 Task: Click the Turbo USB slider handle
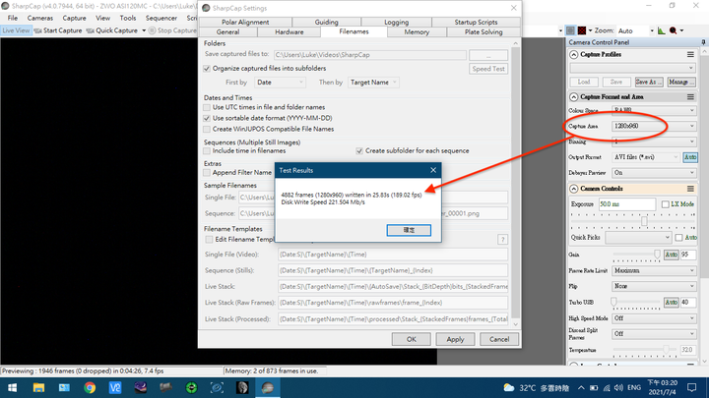coord(613,302)
